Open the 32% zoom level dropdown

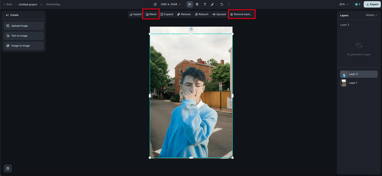344,4
